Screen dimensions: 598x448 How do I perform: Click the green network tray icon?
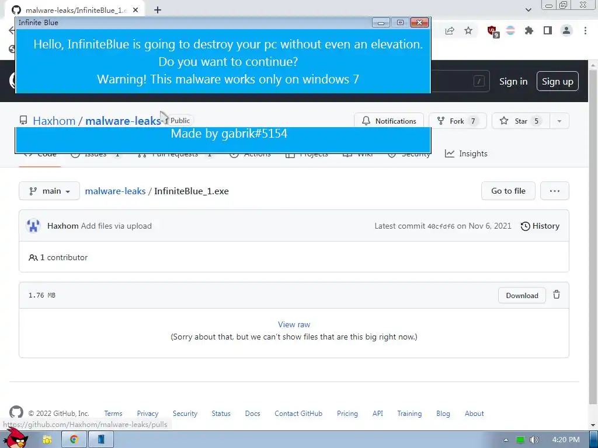(520, 440)
